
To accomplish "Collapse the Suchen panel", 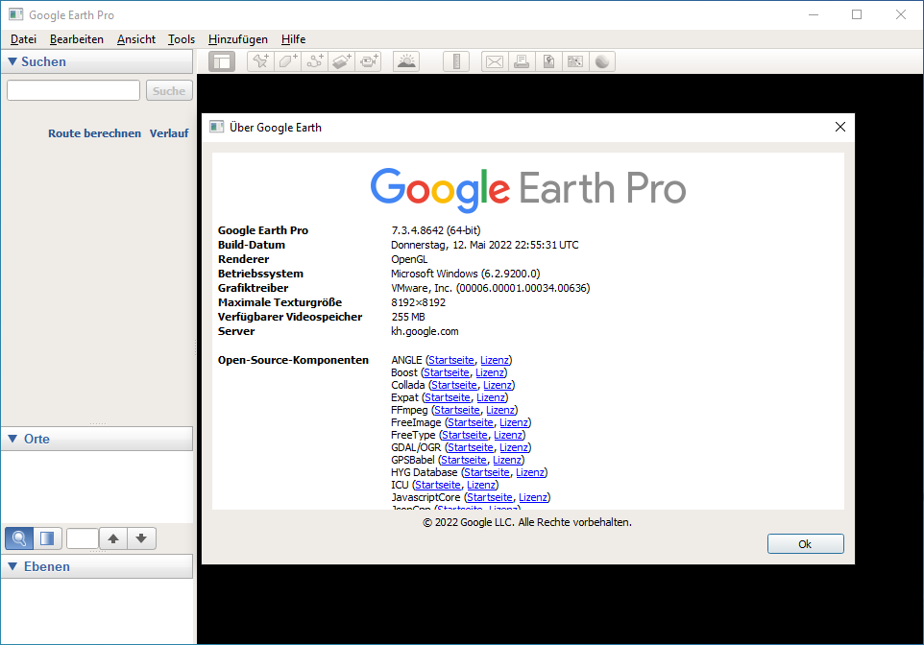I will coord(12,61).
